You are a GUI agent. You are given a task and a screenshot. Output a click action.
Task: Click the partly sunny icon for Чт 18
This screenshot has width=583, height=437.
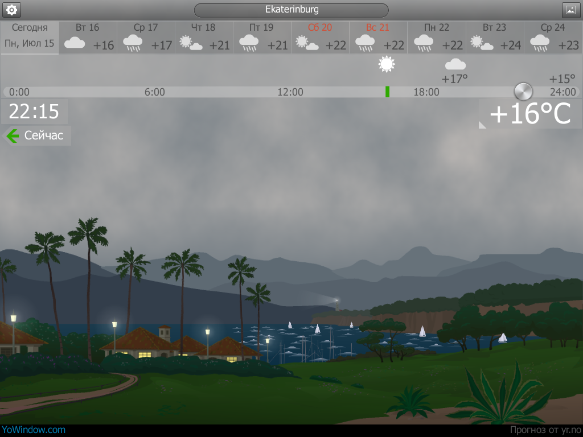coord(191,43)
